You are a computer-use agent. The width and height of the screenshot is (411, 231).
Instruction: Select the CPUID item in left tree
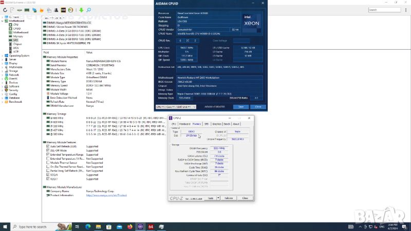click(17, 28)
